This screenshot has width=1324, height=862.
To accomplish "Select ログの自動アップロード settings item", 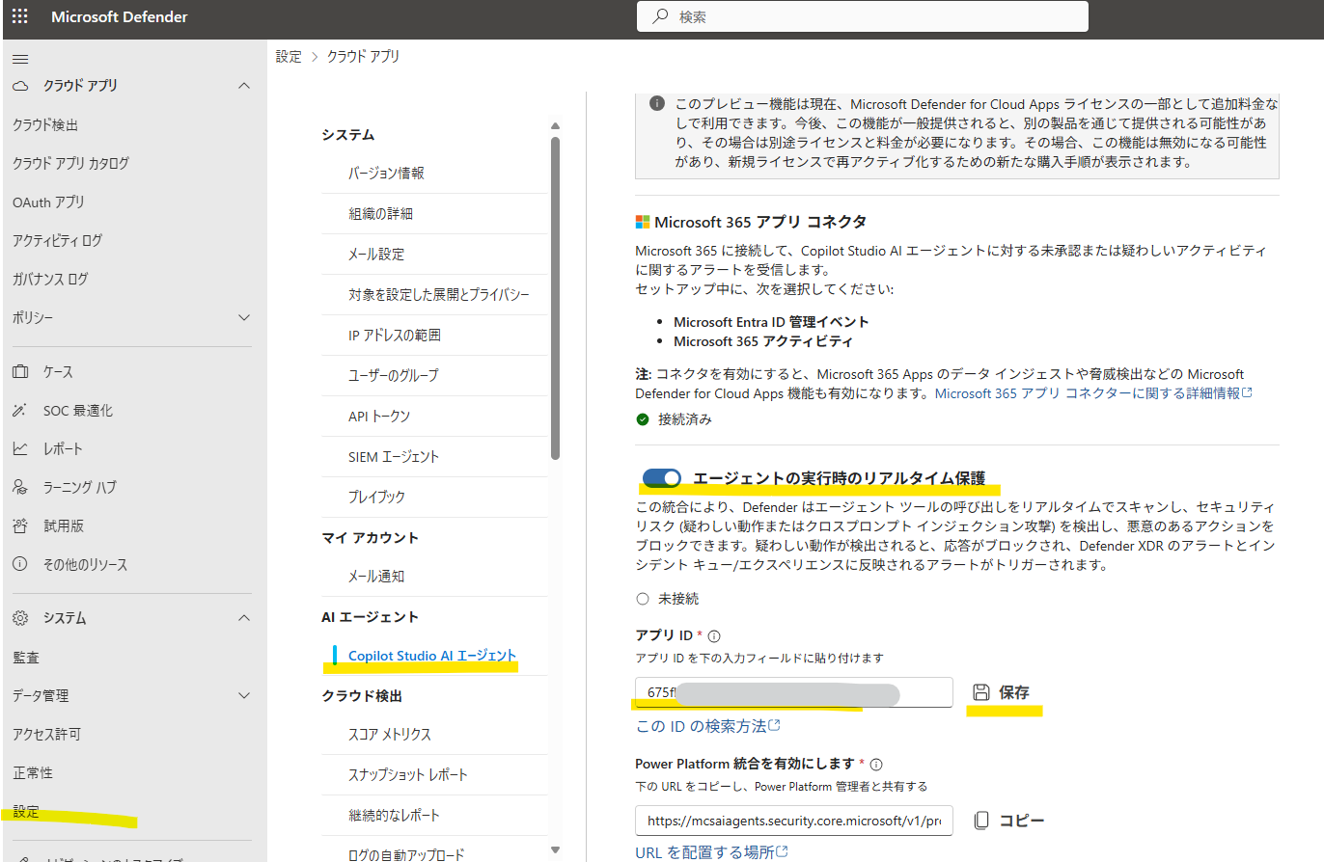I will tap(406, 855).
